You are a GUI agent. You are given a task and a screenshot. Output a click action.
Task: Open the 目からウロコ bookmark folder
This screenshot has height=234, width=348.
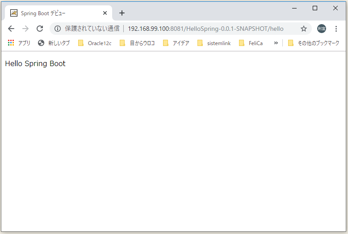(x=137, y=43)
